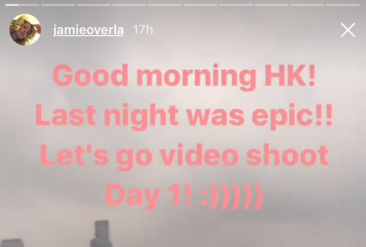Image resolution: width=366 pixels, height=247 pixels.
Task: Click the shorter building silhouette beside the skyscraper
Action: [12, 243]
